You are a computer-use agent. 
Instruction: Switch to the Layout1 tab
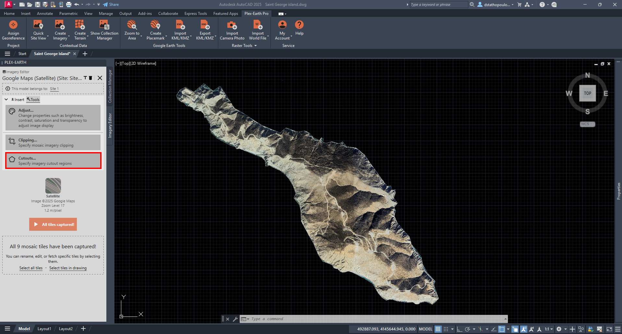click(44, 329)
